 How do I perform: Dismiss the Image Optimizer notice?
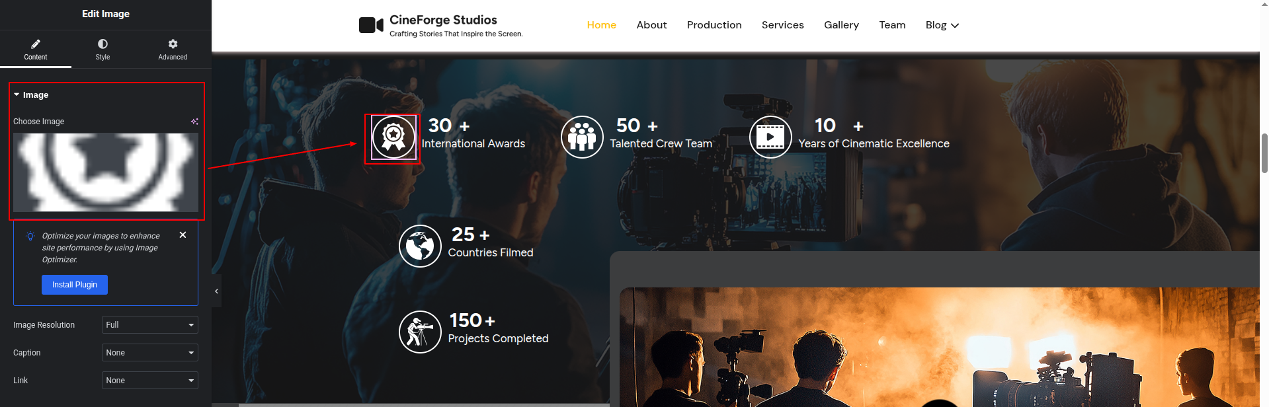coord(183,235)
